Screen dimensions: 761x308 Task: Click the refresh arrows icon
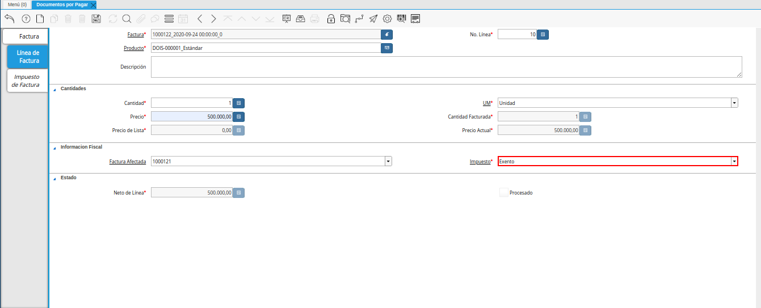pos(112,19)
